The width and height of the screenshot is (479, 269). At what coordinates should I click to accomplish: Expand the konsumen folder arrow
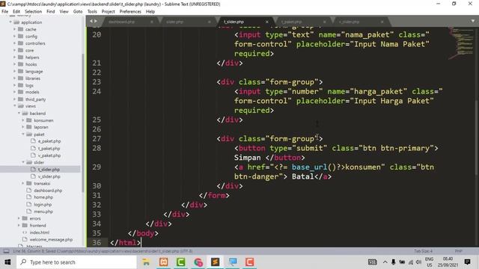click(23, 120)
